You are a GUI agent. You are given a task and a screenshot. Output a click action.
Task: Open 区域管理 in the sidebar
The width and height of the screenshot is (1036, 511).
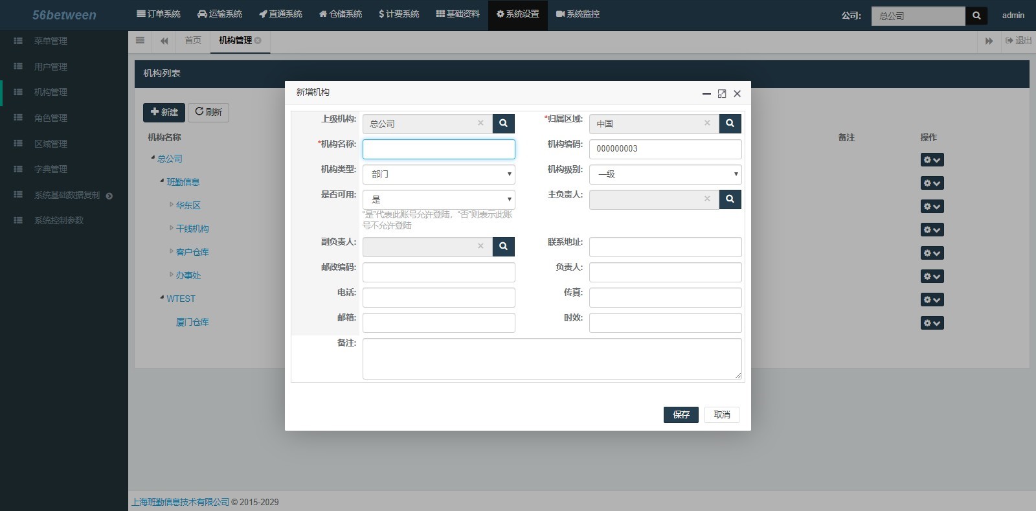[51, 144]
